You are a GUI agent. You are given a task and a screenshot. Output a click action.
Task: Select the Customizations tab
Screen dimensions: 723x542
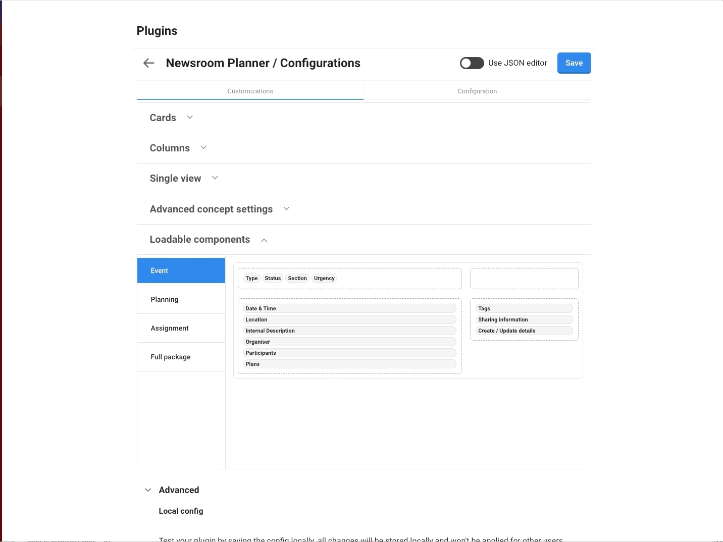point(250,91)
